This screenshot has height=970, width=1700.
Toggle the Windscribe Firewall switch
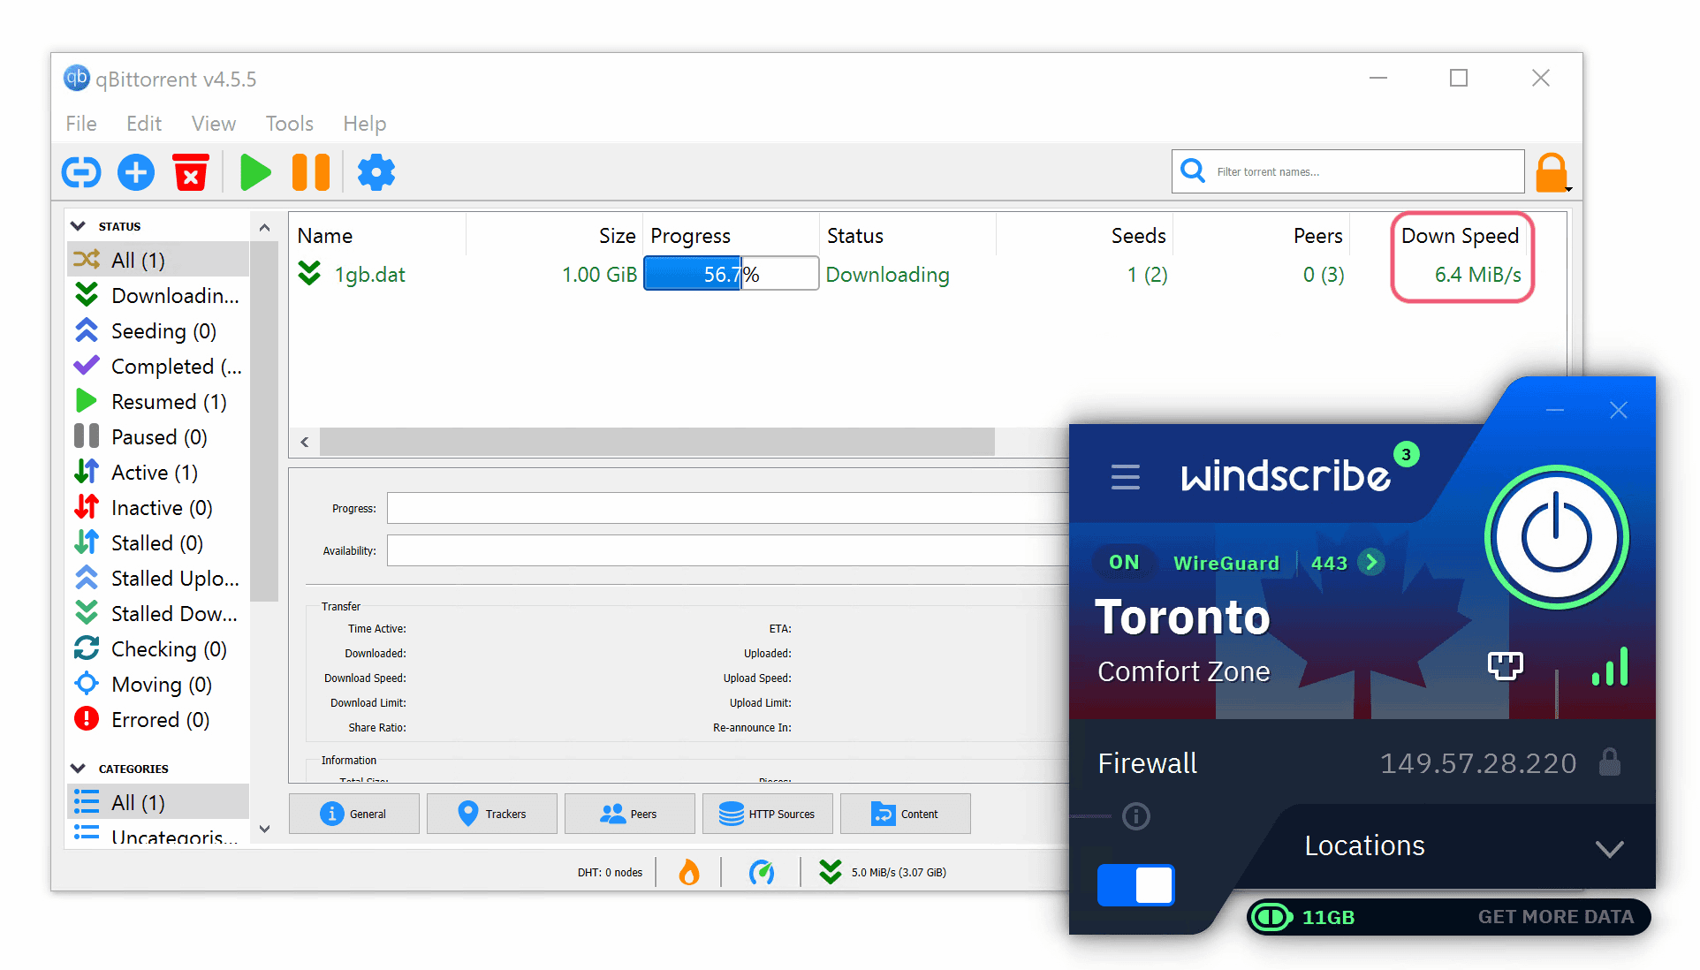click(1135, 884)
